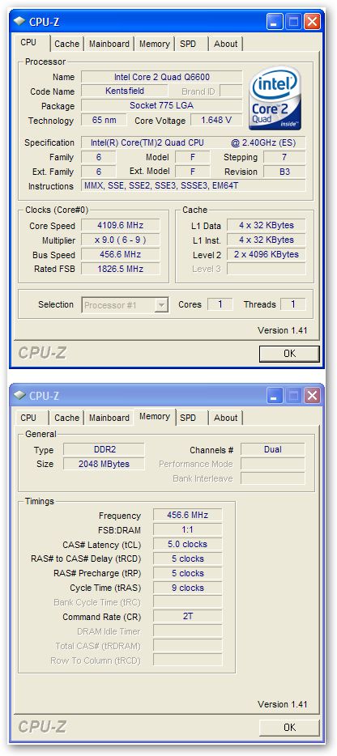Click the Cycle Time value 9 clocks
This screenshot has height=756, width=337.
point(187,588)
